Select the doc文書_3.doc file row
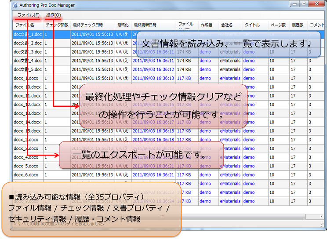327x239 pixels. point(28,52)
